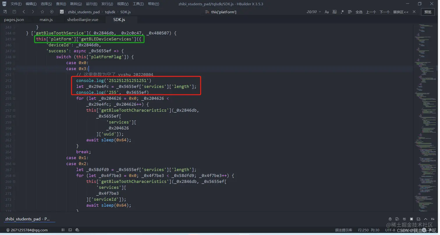Go forward with the right arrow toolbar icon
Image resolution: width=440 pixels, height=235 pixels.
(x=33, y=12)
